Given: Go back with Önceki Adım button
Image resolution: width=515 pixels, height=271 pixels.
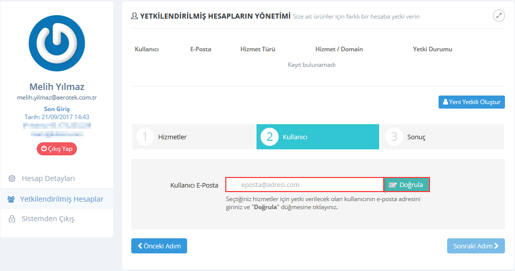Looking at the screenshot, I should (x=159, y=246).
